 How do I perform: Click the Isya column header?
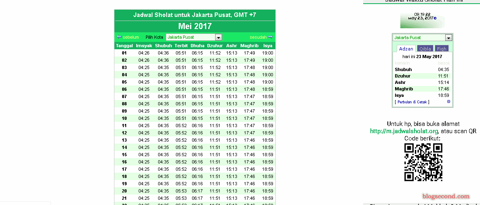click(268, 46)
